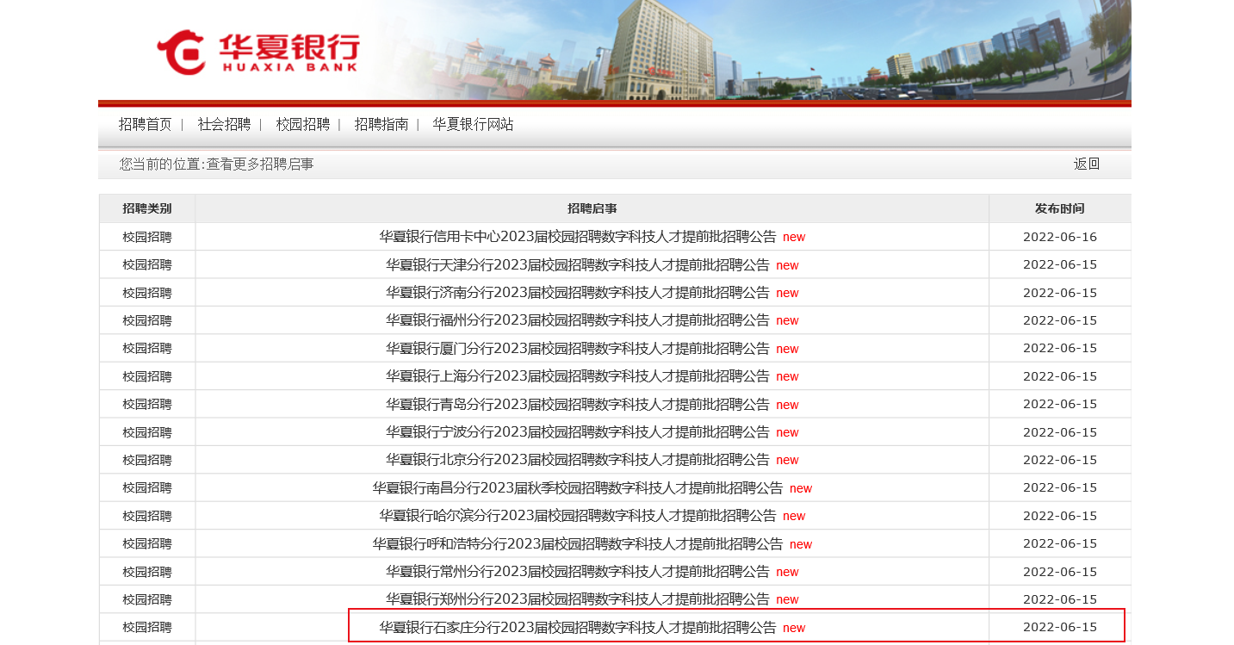The image size is (1234, 645).
Task: Click 校园招聘 cell in 郑州分行 row
Action: coord(147,599)
